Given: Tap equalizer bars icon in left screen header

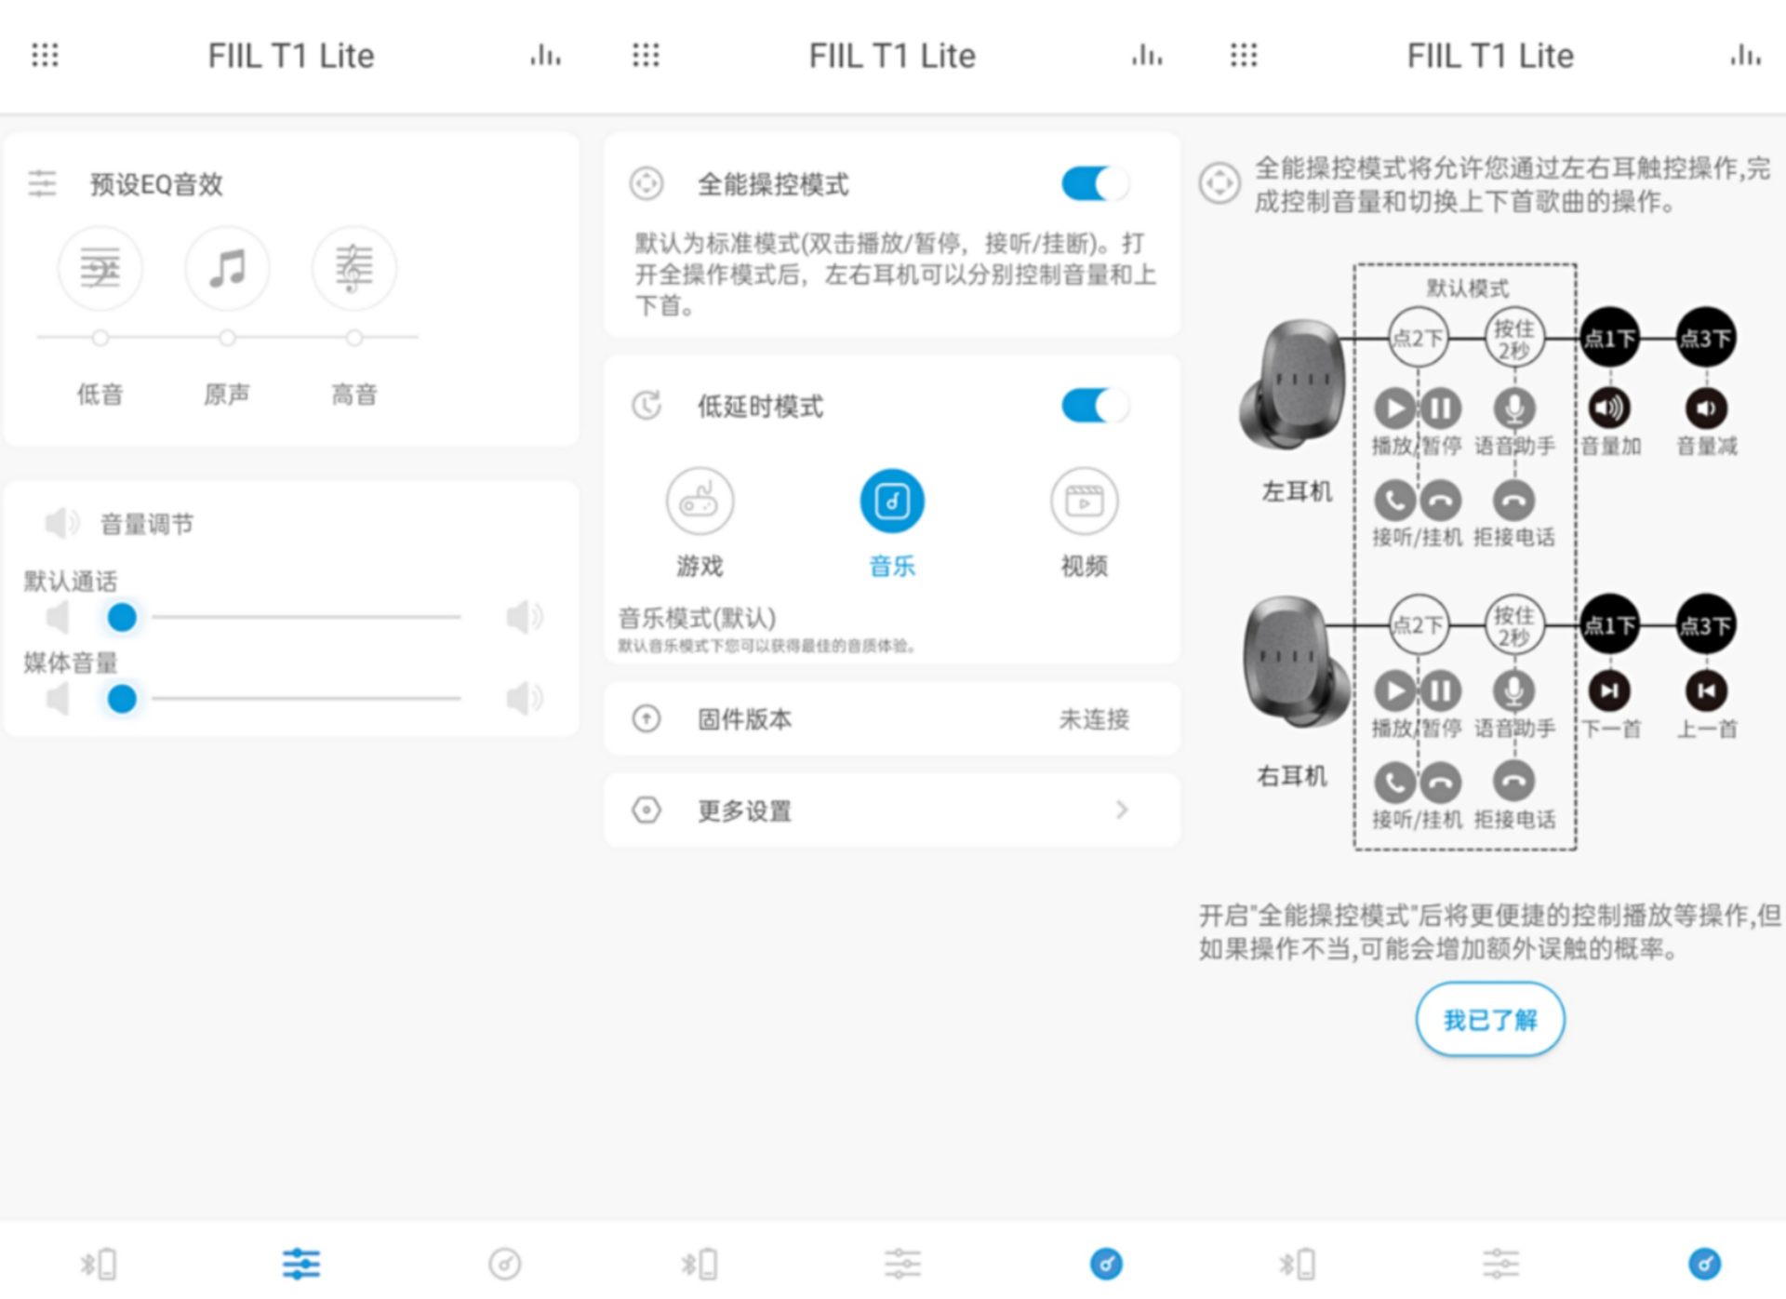Looking at the screenshot, I should pyautogui.click(x=546, y=56).
